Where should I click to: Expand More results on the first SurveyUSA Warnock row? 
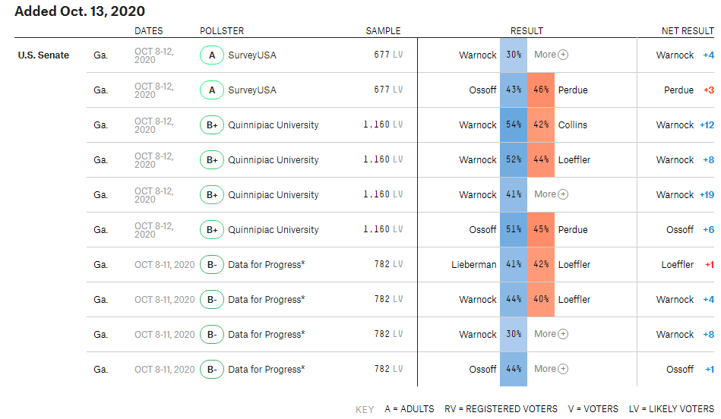[551, 55]
